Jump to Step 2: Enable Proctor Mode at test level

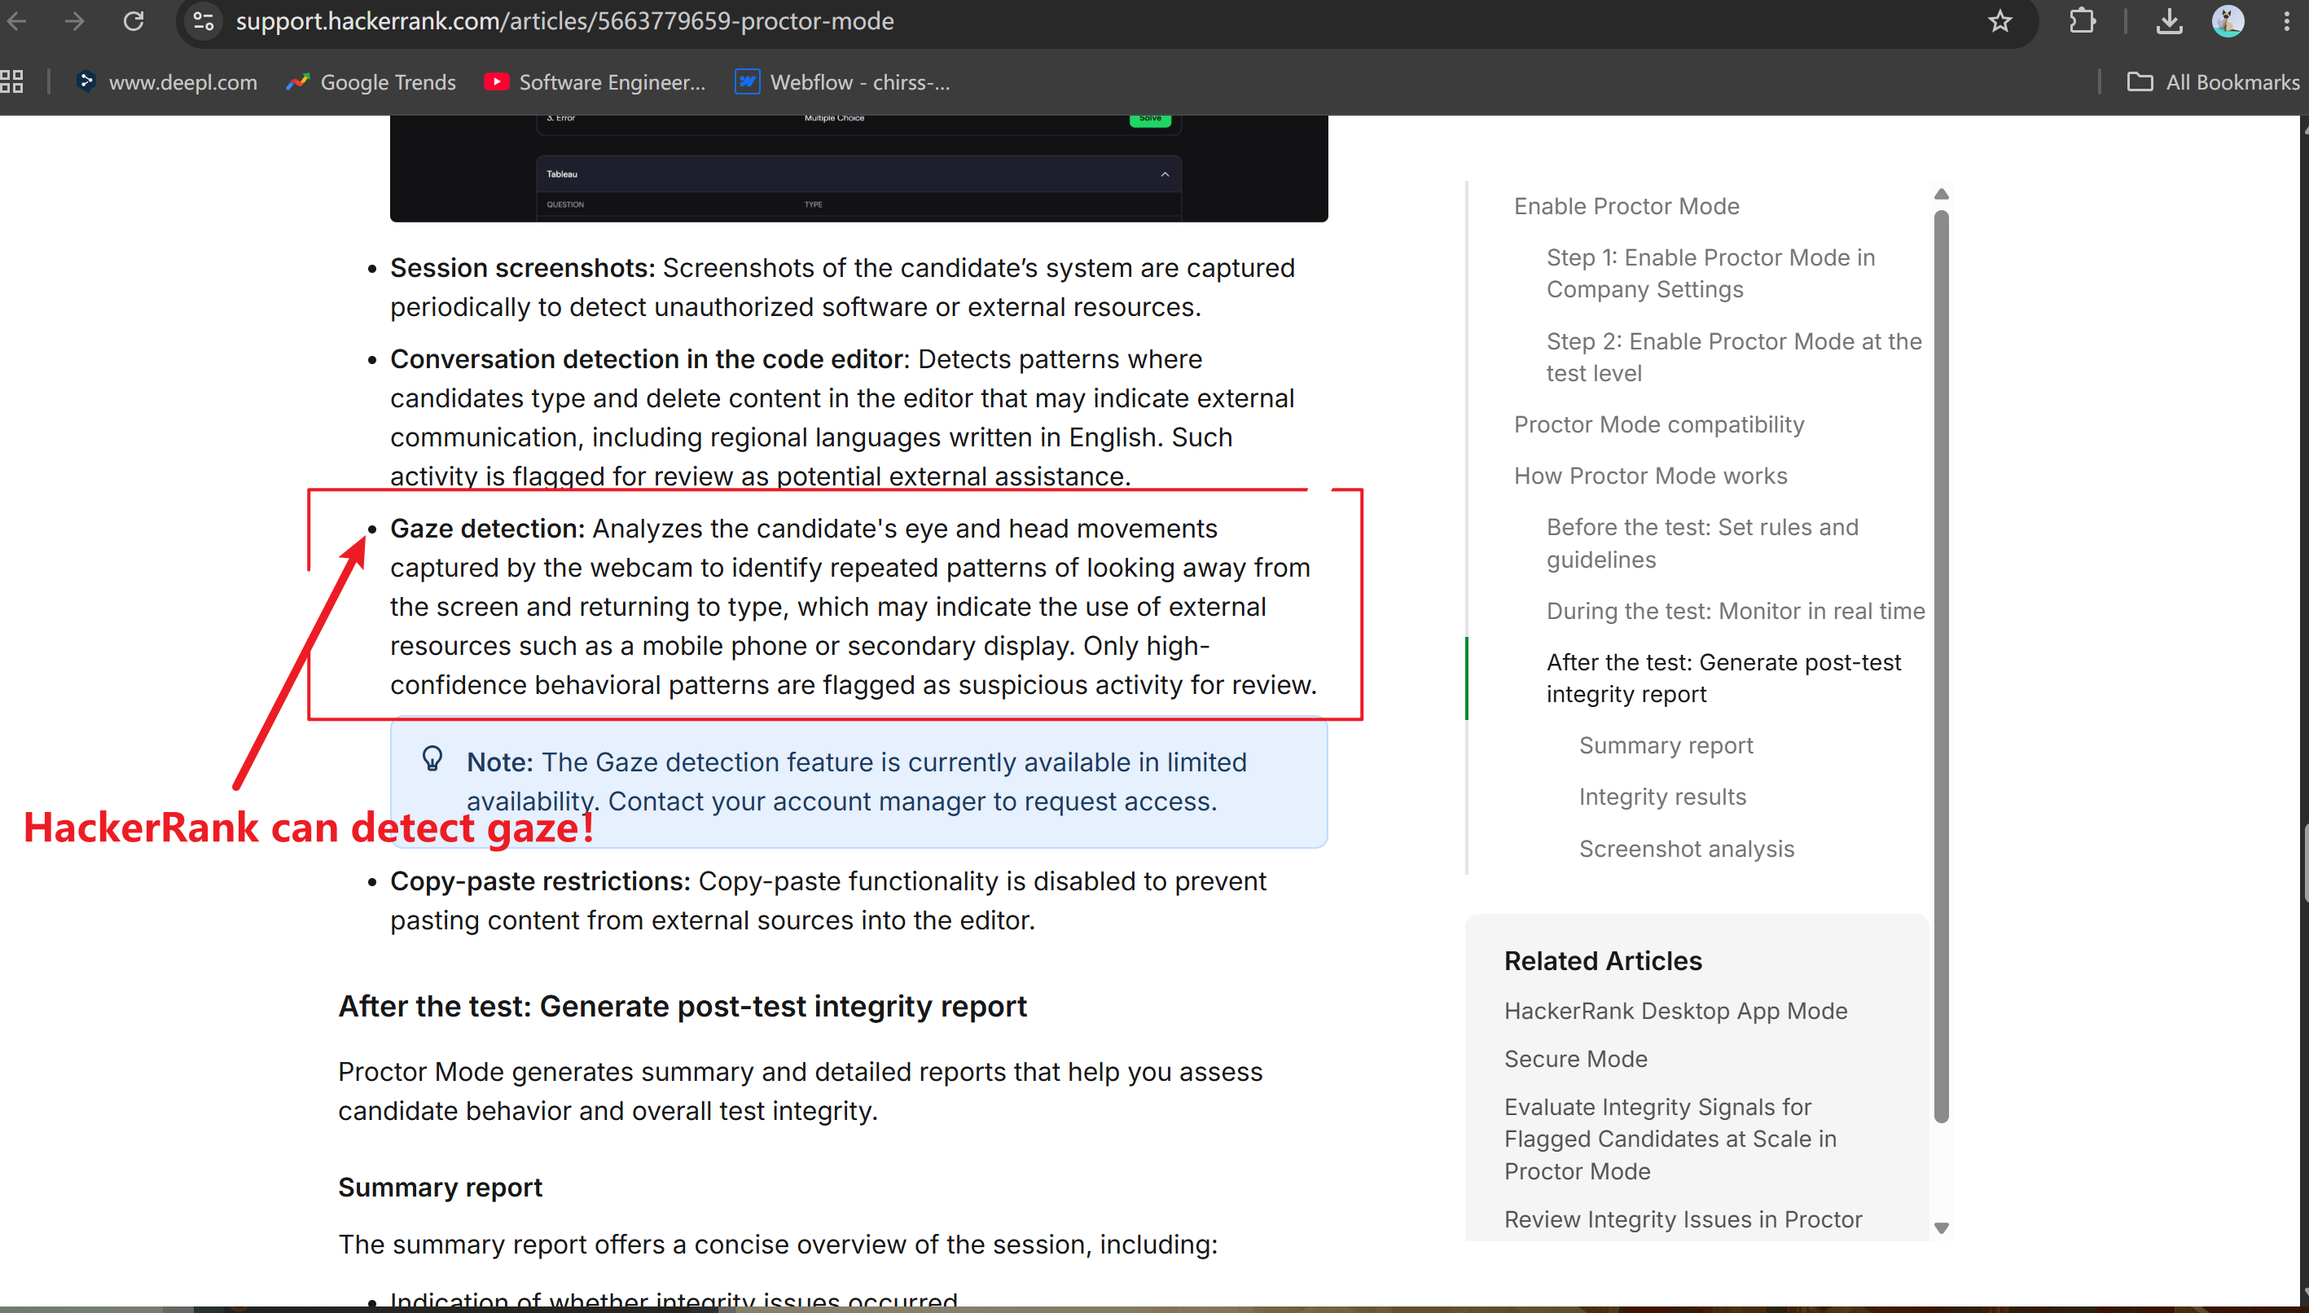1734,357
